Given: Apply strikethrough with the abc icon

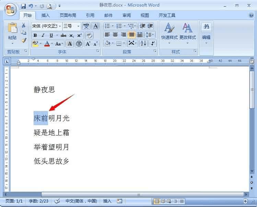Looking at the screenshot, I should pyautogui.click(x=63, y=35).
